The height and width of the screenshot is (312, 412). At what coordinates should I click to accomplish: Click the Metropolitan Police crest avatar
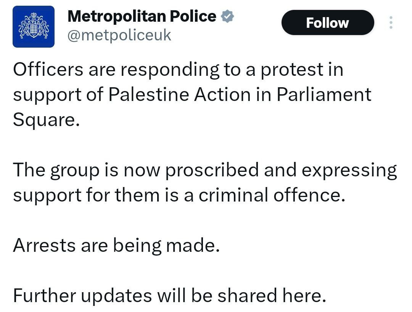coord(34,27)
